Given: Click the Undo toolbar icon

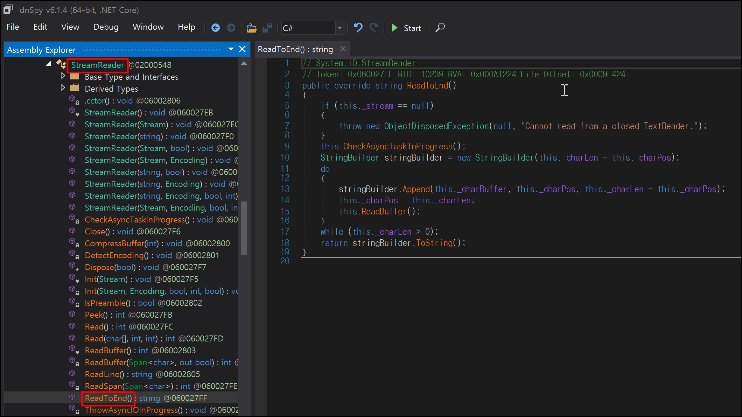Looking at the screenshot, I should pos(358,28).
